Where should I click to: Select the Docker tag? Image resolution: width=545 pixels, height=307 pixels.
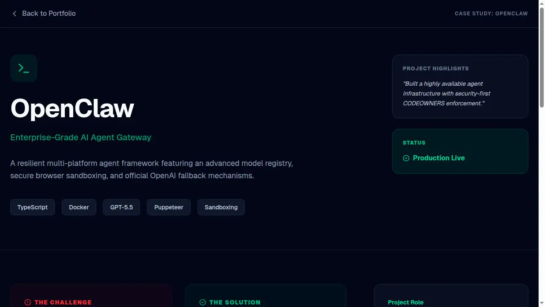point(79,207)
